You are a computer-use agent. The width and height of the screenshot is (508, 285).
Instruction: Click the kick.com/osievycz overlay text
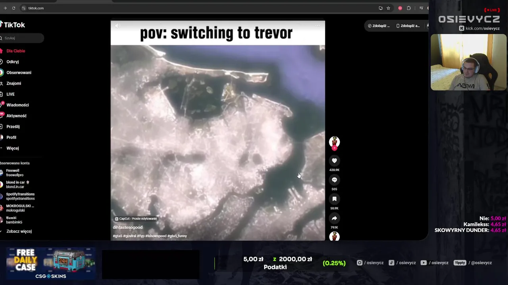[479, 28]
